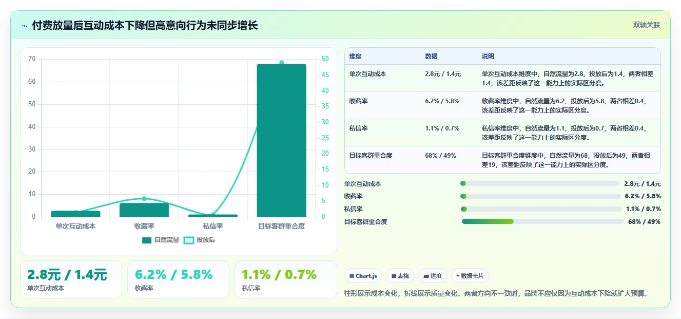Click the lightning icon beside the title
The height and width of the screenshot is (319, 681).
click(x=25, y=25)
